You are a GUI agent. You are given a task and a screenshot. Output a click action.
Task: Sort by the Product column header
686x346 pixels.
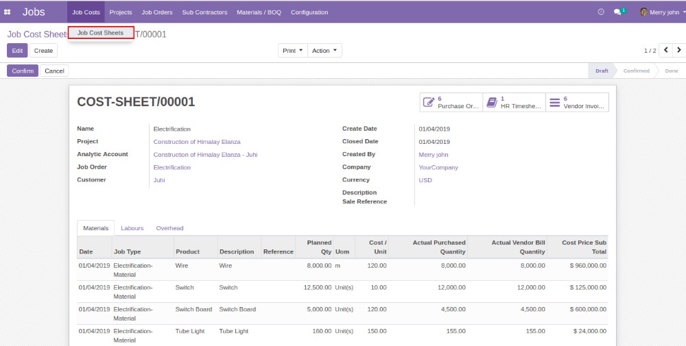187,251
